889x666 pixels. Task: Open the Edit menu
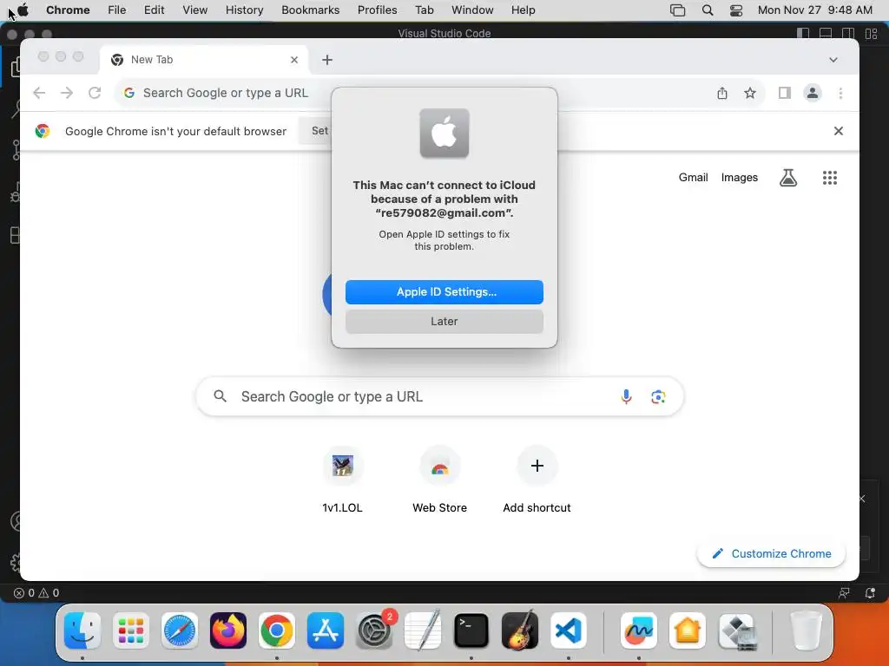tap(154, 10)
